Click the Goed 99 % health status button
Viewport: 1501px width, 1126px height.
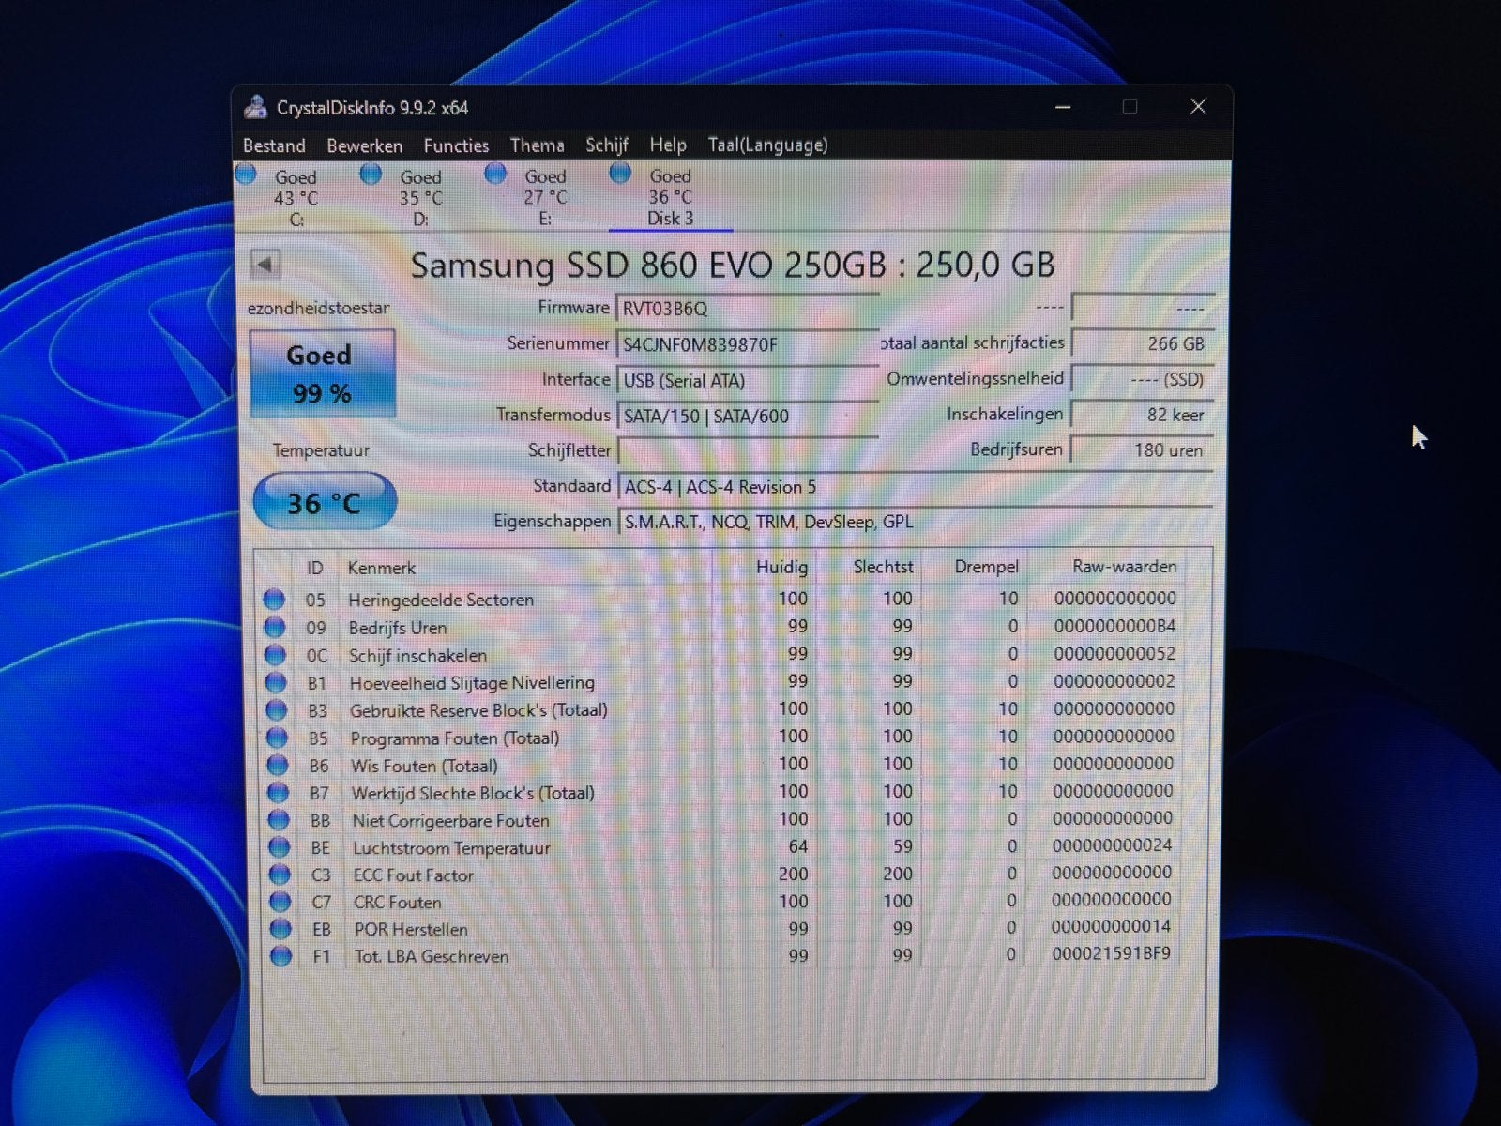point(322,373)
